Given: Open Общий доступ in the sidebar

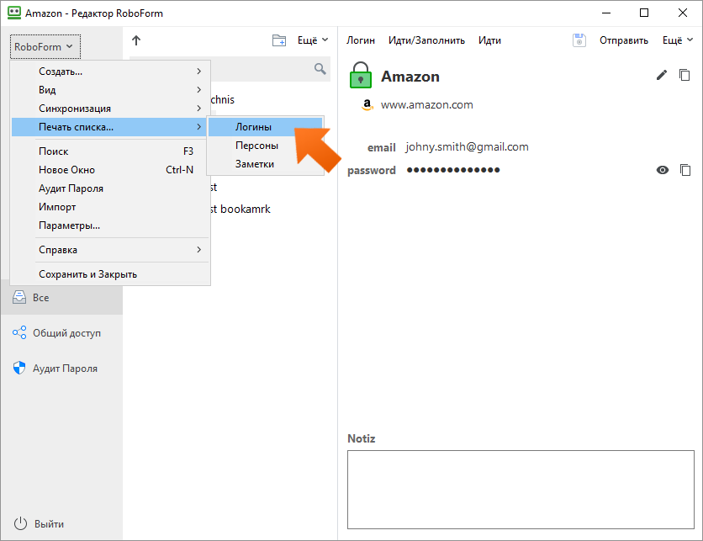Looking at the screenshot, I should click(x=61, y=333).
